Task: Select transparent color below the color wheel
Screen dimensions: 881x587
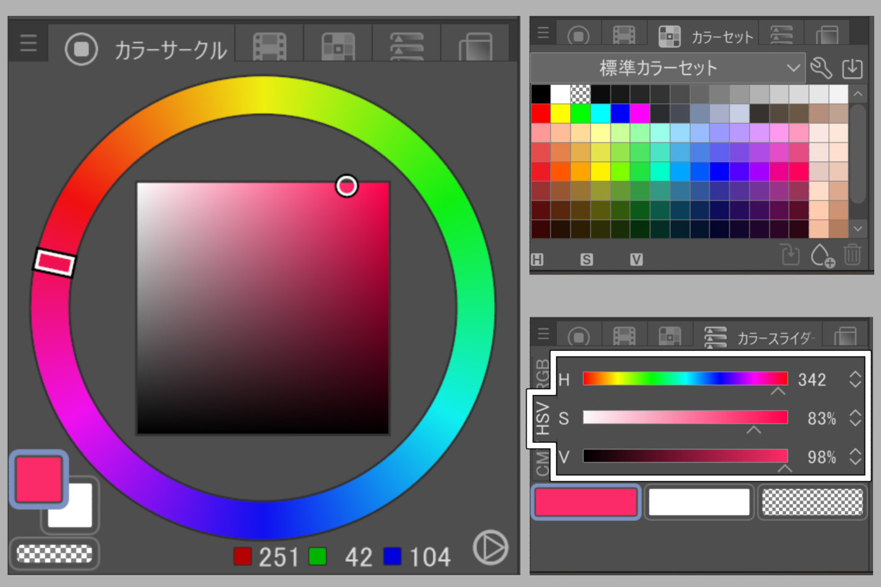Action: (54, 554)
